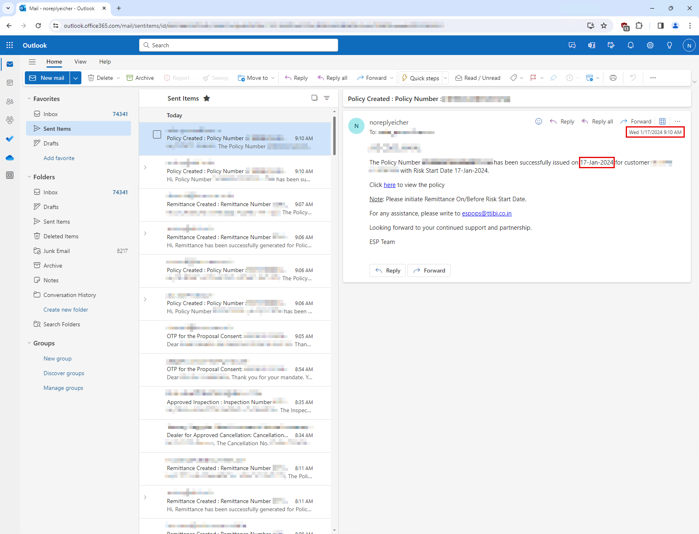699x534 pixels.
Task: Collapse the Folders section chevron
Action: (x=29, y=177)
